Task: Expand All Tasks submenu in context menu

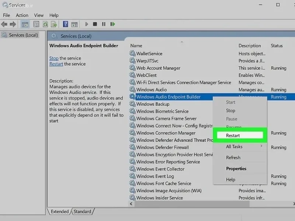Action: tap(240, 146)
